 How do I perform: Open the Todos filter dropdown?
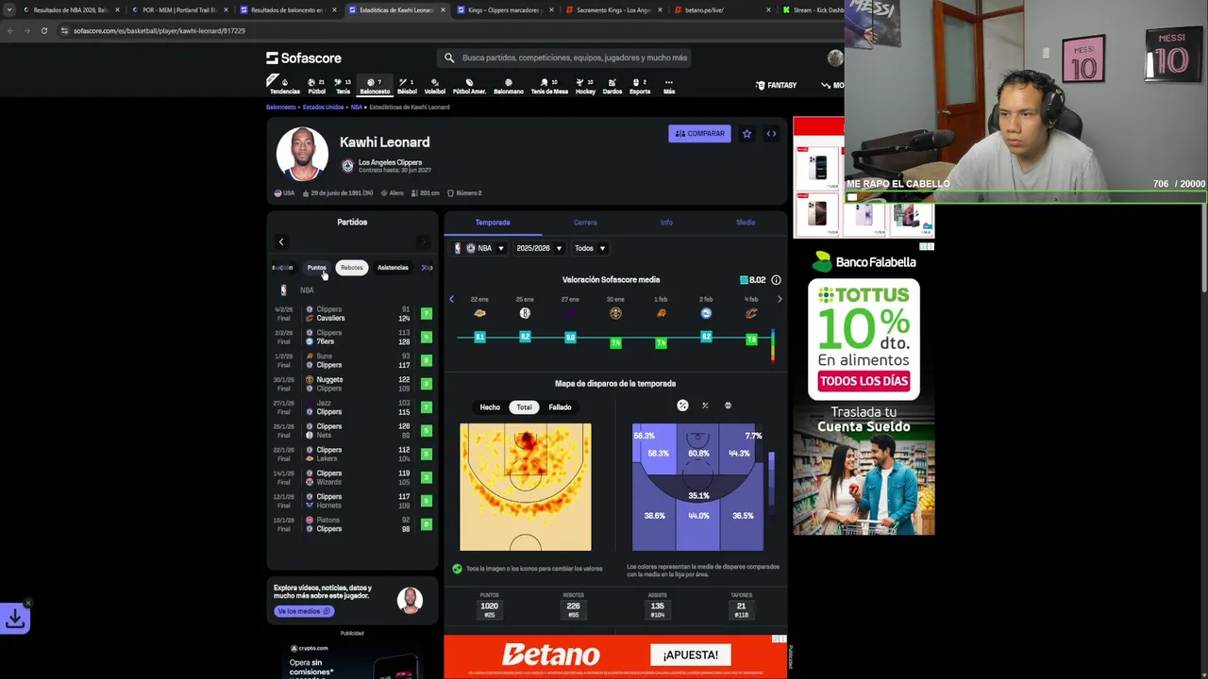pyautogui.click(x=590, y=248)
